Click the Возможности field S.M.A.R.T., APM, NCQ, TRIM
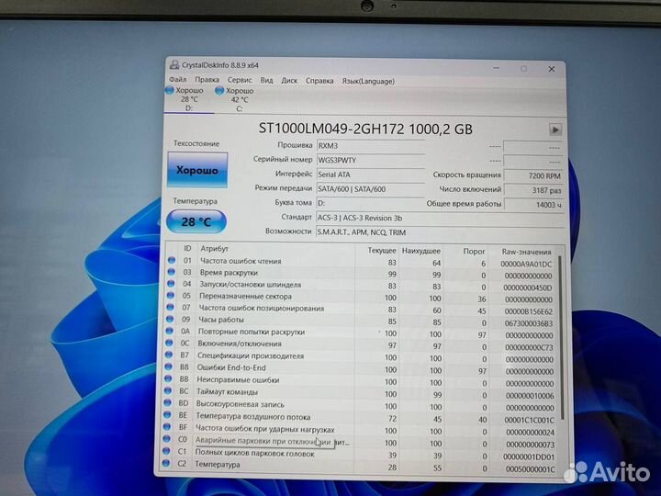The height and width of the screenshot is (496, 661). click(x=440, y=232)
